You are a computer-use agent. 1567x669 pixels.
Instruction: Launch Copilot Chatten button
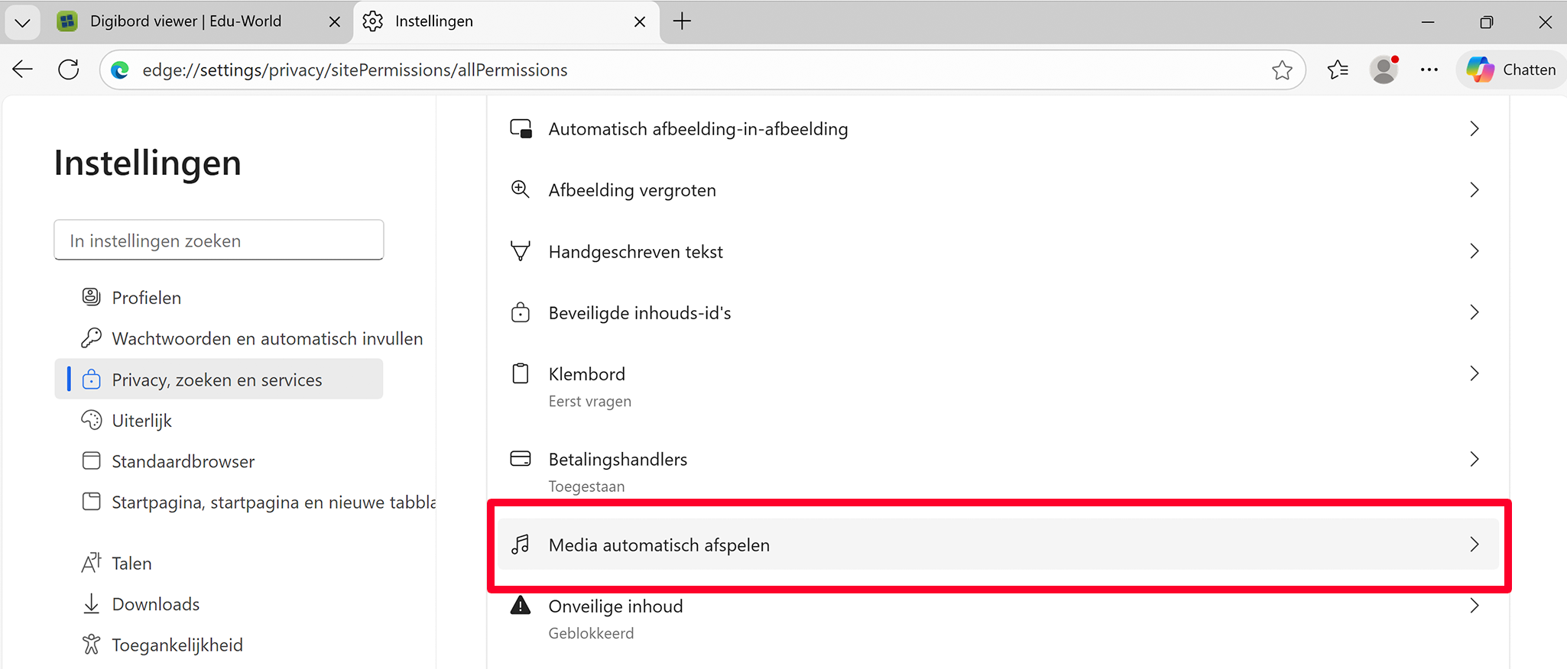(1511, 69)
